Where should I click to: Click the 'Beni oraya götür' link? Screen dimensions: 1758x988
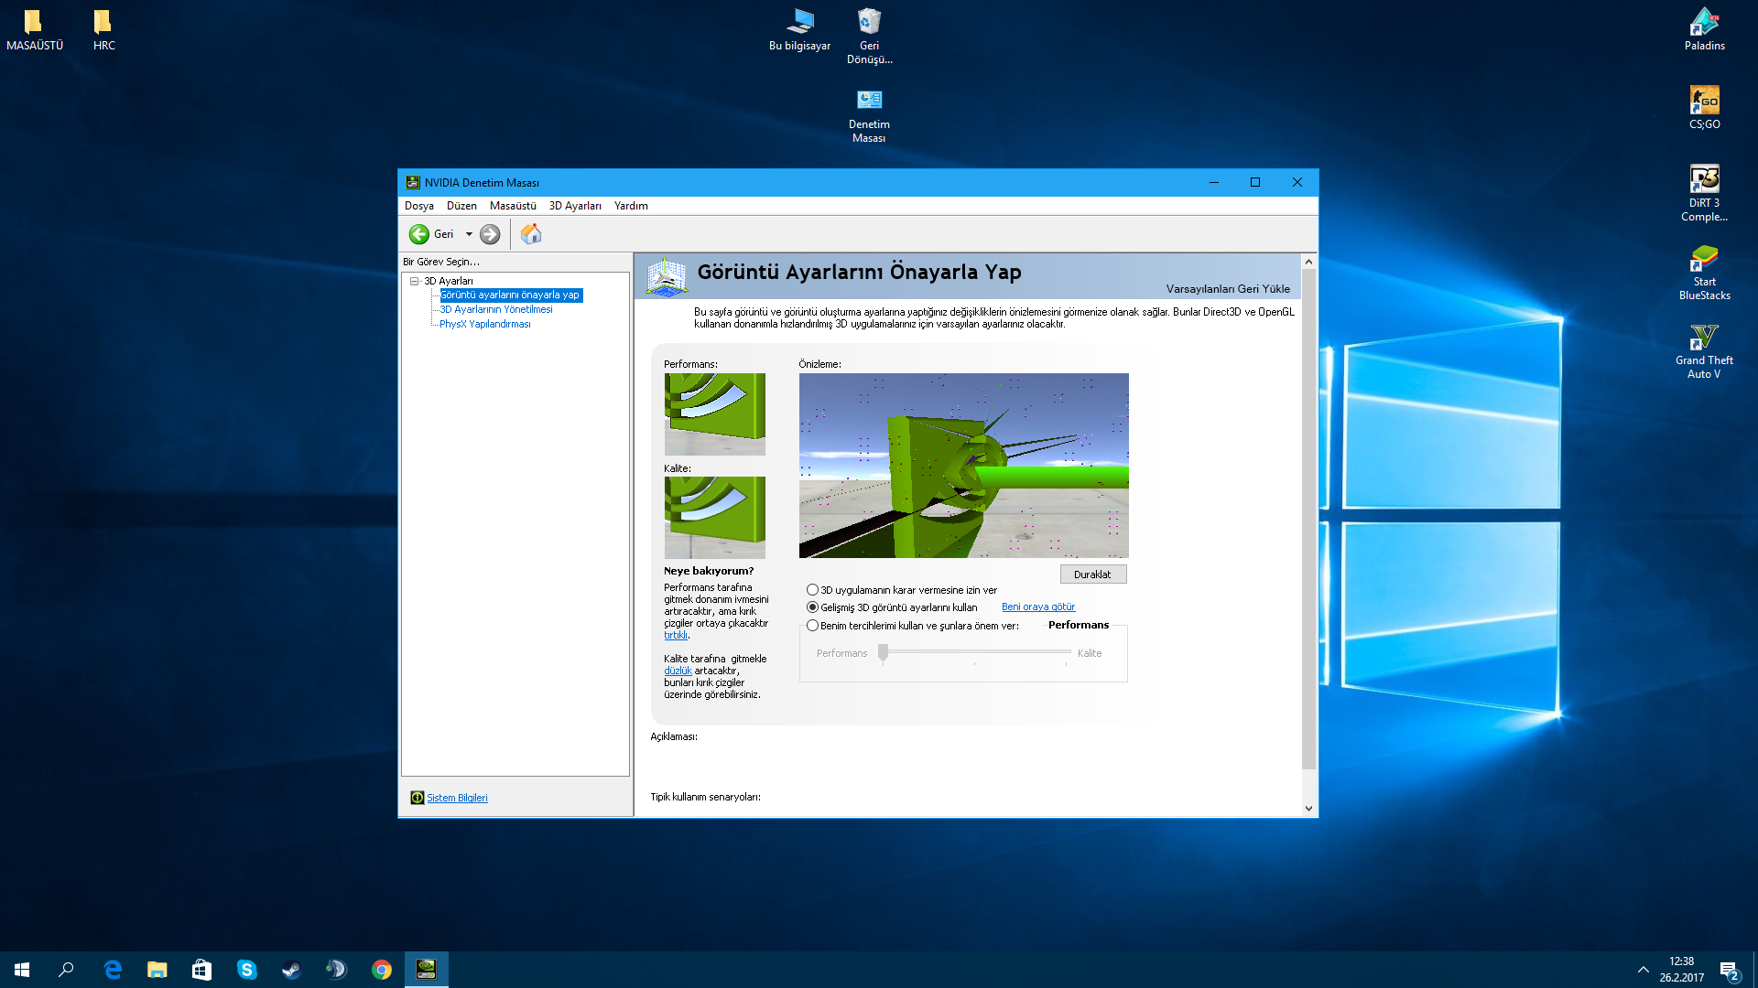[x=1037, y=607]
